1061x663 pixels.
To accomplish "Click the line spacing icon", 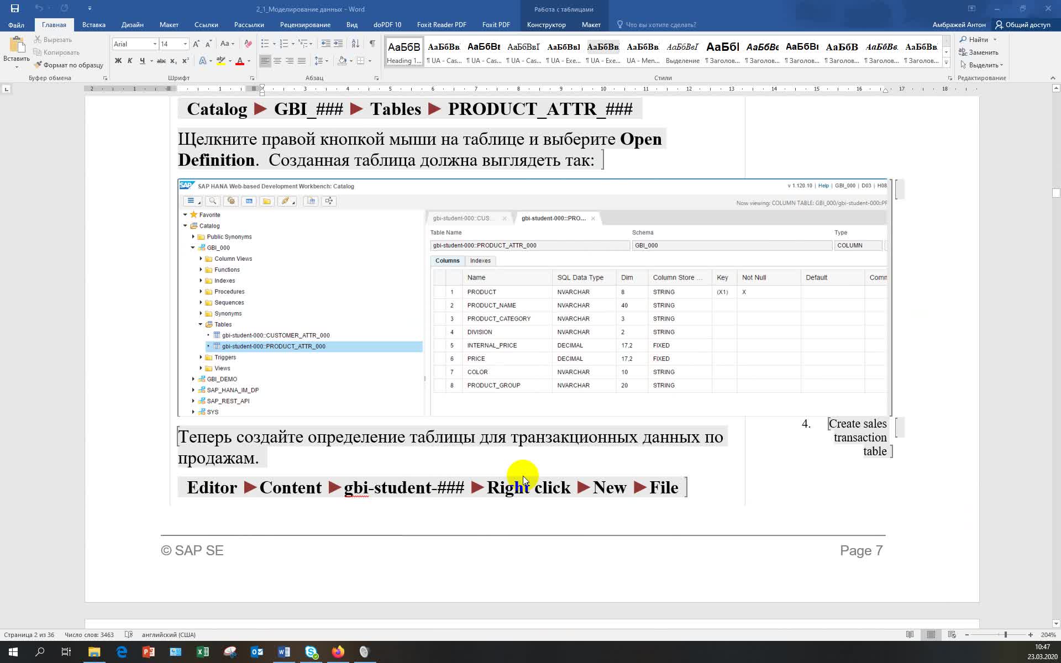I will tap(319, 61).
